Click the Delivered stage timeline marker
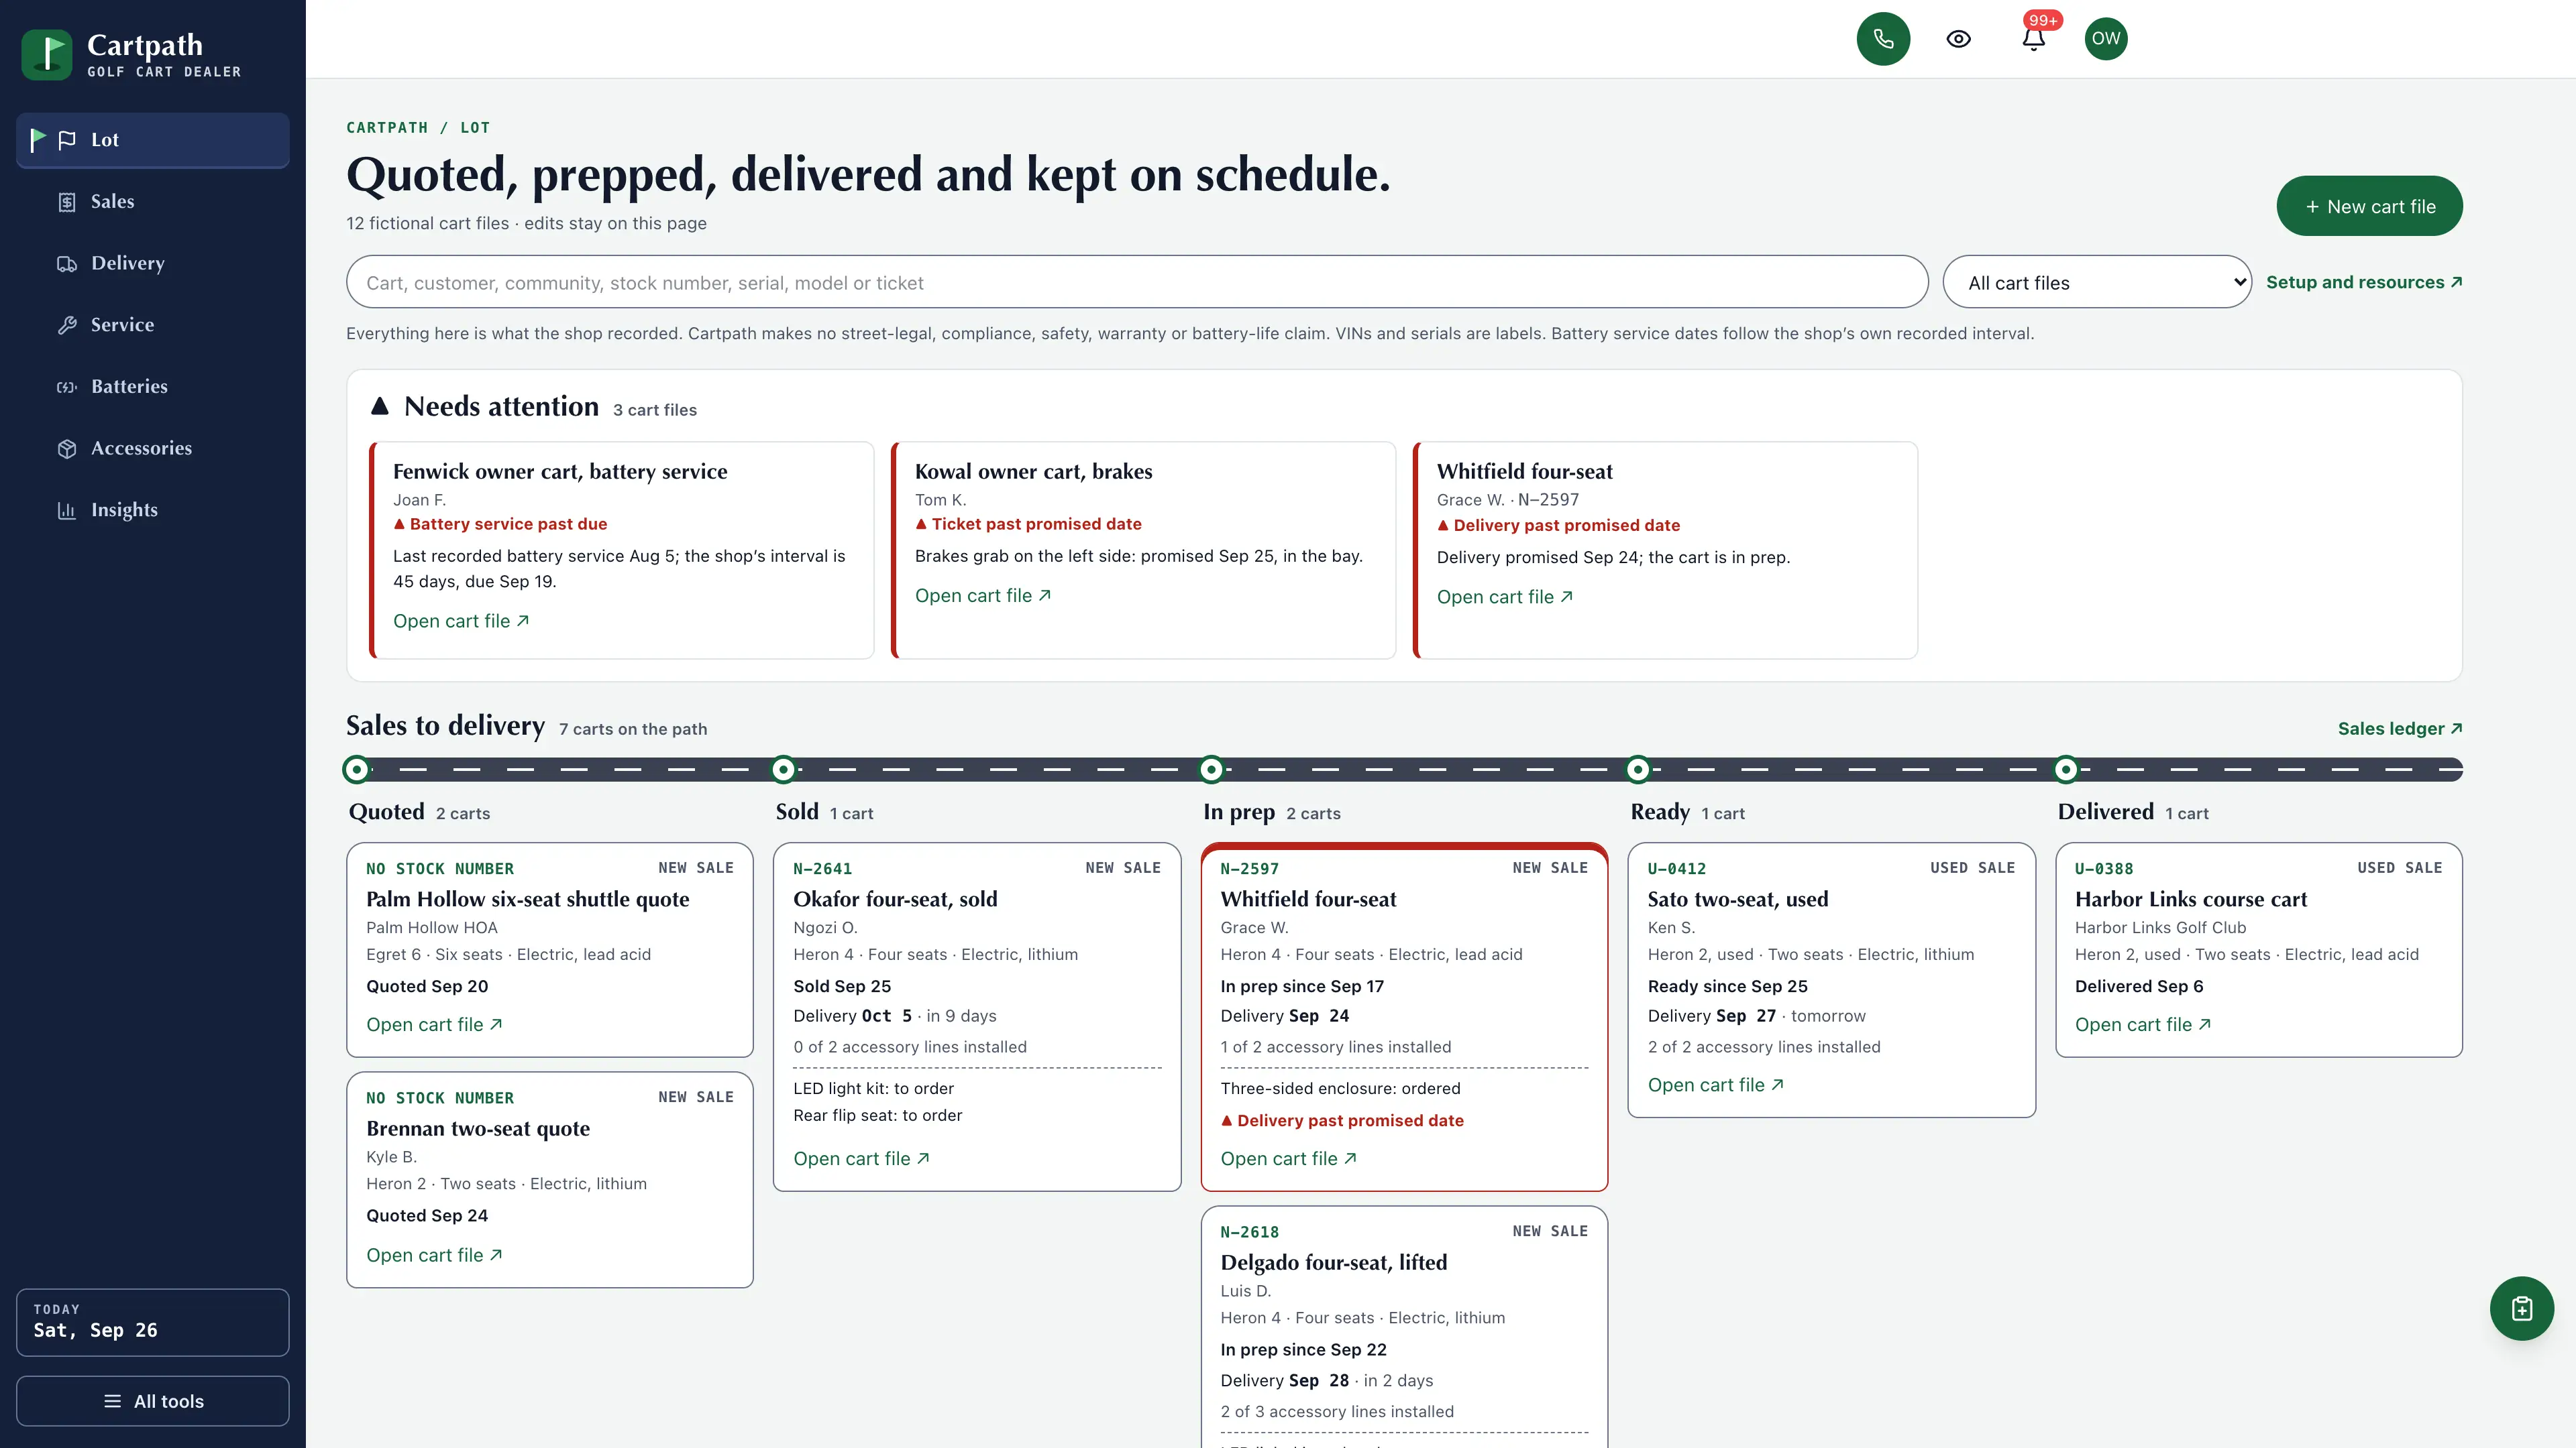Viewport: 2576px width, 1448px height. tap(2066, 770)
